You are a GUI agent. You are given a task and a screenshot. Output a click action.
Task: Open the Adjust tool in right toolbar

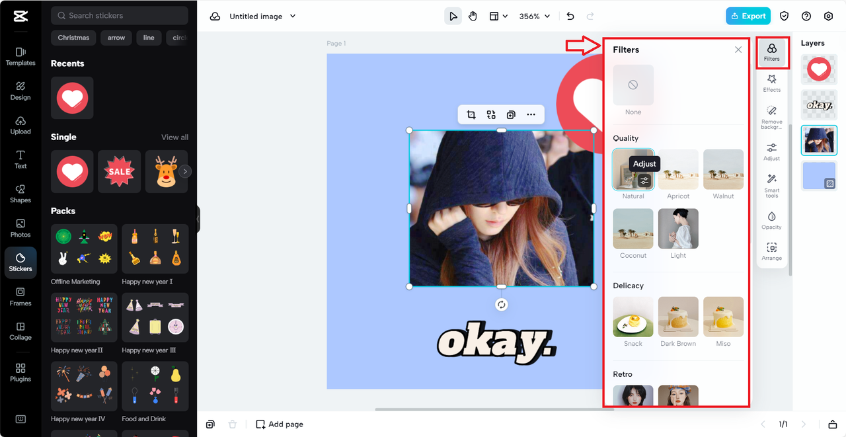771,152
